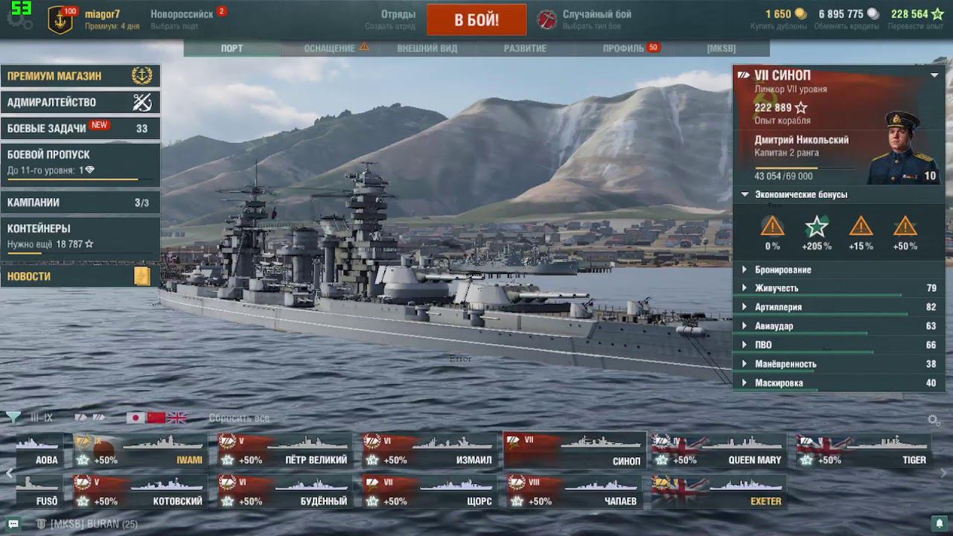953x536 pixels.
Task: Open the news icon beside НОВОСТИ
Action: coord(142,276)
